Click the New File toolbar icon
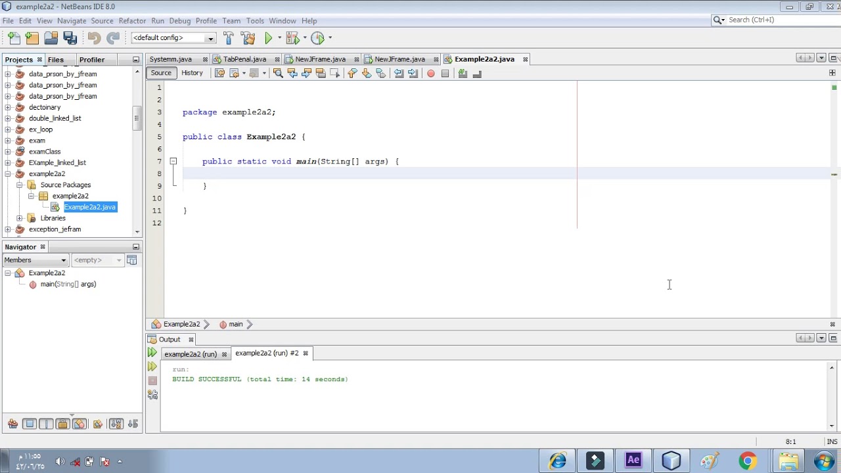The height and width of the screenshot is (473, 841). click(x=14, y=38)
